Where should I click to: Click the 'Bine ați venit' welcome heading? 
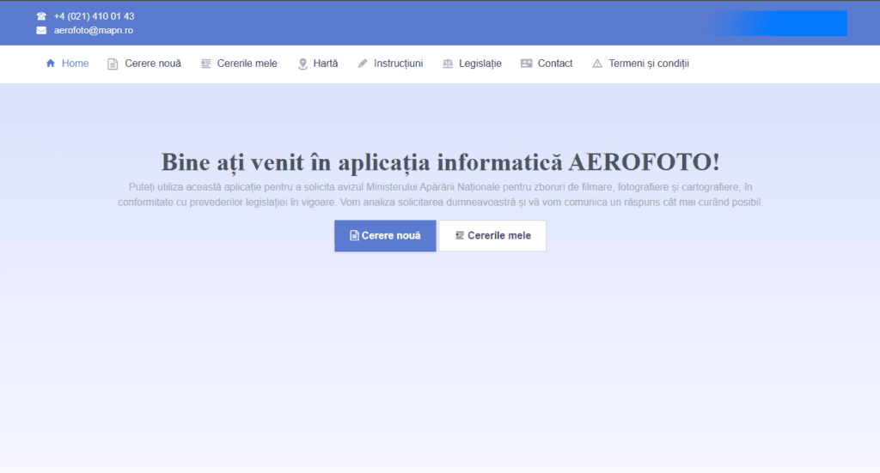(440, 162)
